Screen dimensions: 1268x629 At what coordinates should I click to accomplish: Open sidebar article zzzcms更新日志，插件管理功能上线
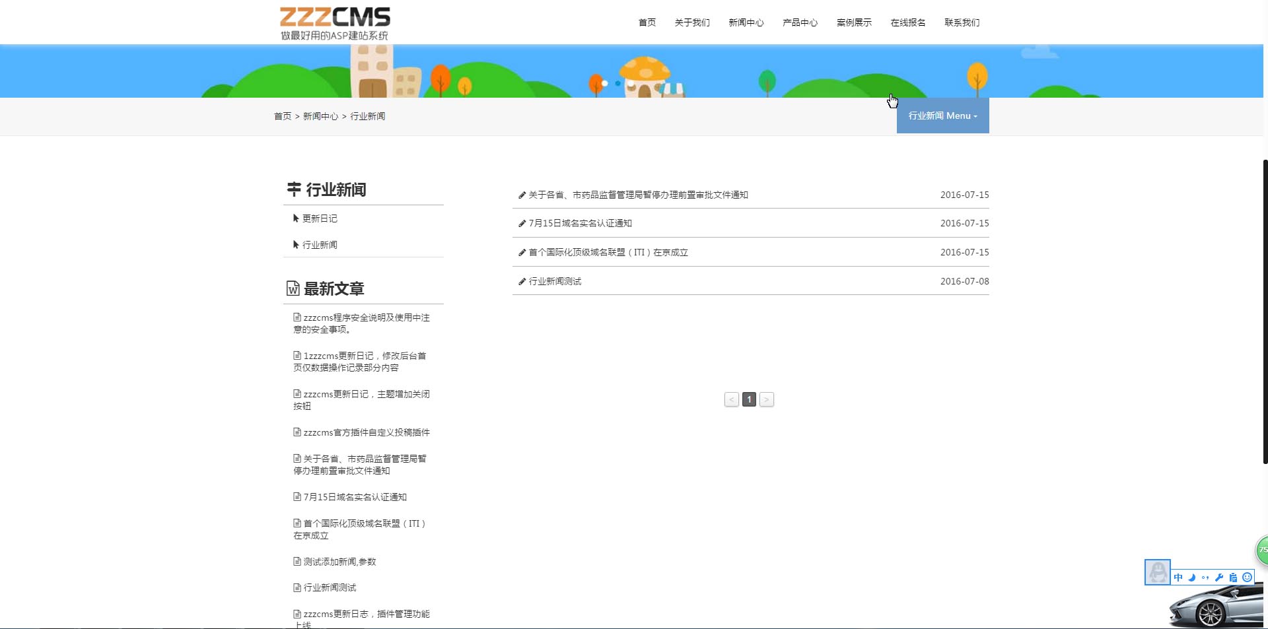[362, 619]
